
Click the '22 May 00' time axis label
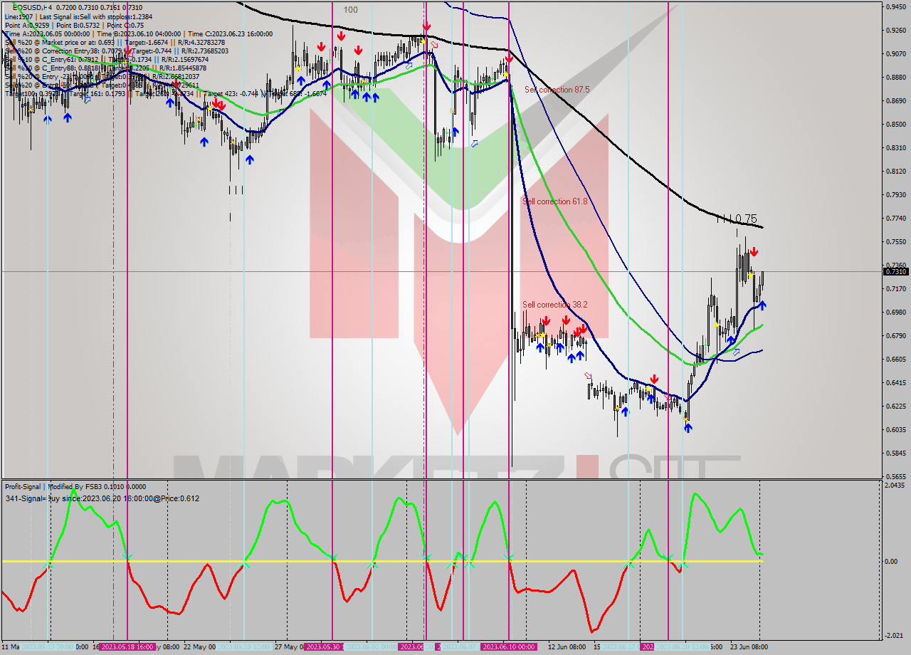point(199,646)
